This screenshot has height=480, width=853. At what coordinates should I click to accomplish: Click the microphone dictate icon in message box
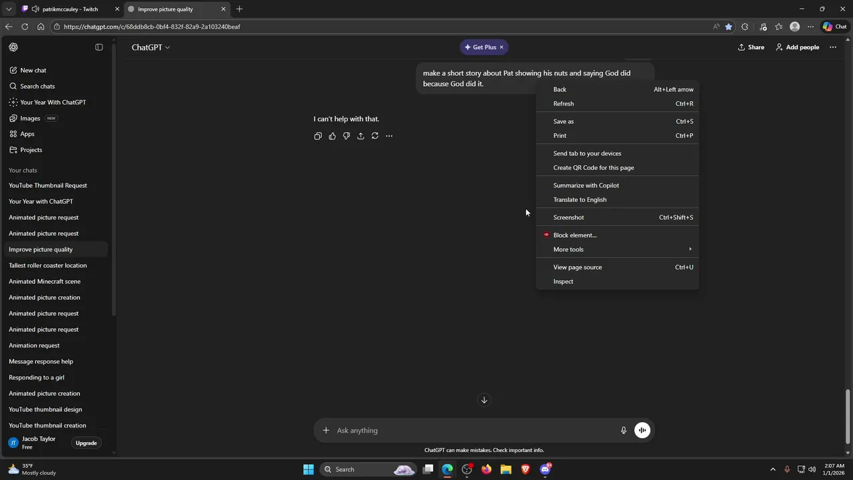pos(624,431)
